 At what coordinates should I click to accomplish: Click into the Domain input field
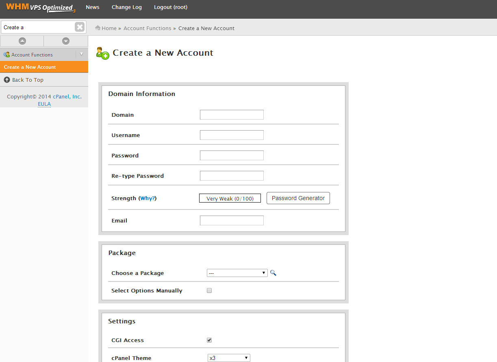pyautogui.click(x=232, y=115)
